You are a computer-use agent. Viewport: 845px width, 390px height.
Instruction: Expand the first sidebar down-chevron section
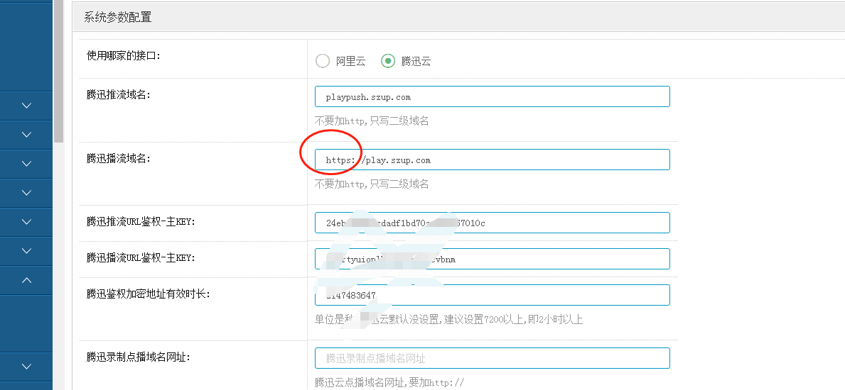click(x=26, y=106)
